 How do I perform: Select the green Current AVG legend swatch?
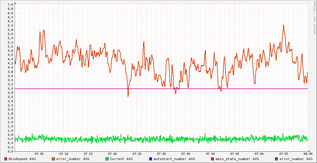107,159
